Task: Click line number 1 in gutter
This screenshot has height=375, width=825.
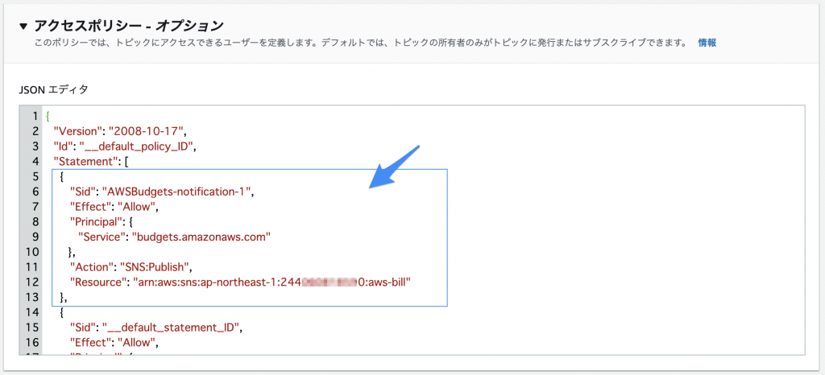Action: coord(35,116)
